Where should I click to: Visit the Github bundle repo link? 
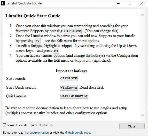point(78,133)
